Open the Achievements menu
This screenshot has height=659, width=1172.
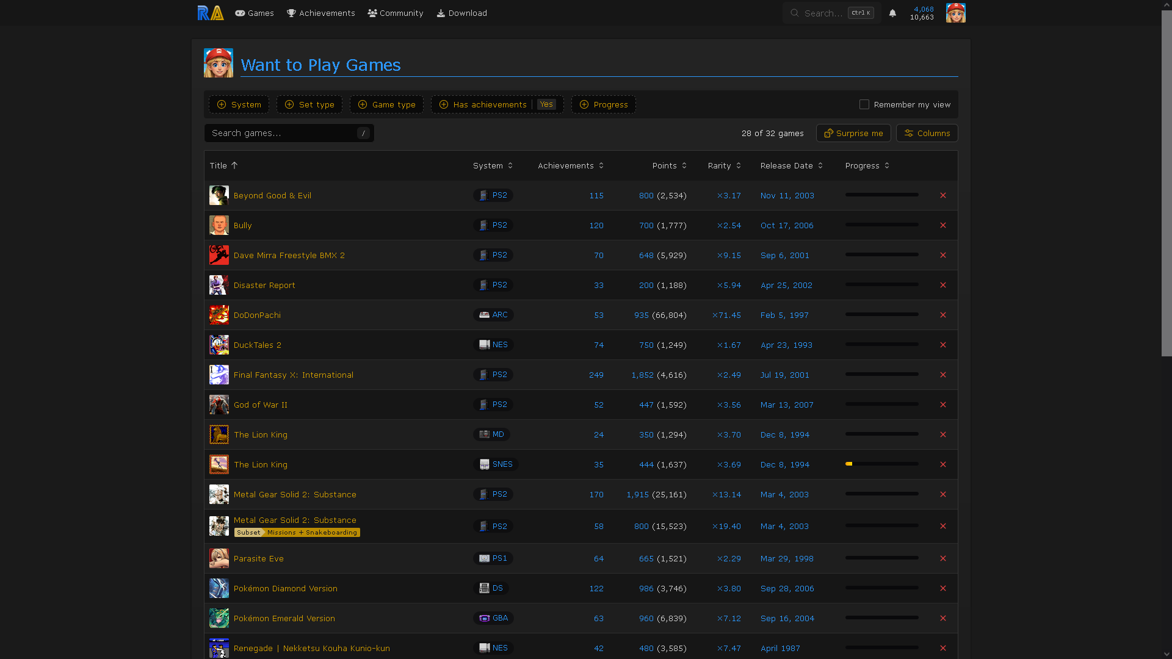click(x=321, y=13)
